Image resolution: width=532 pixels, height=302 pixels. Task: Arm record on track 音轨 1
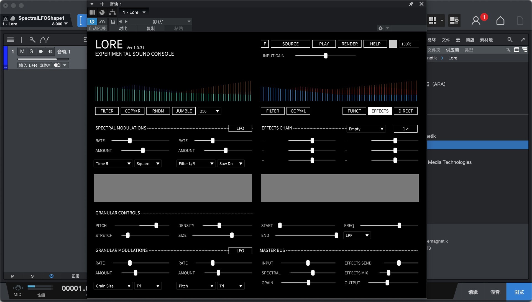pyautogui.click(x=41, y=52)
